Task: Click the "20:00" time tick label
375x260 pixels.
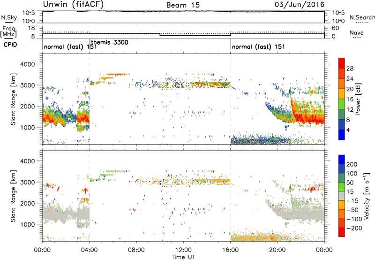Action: click(277, 250)
